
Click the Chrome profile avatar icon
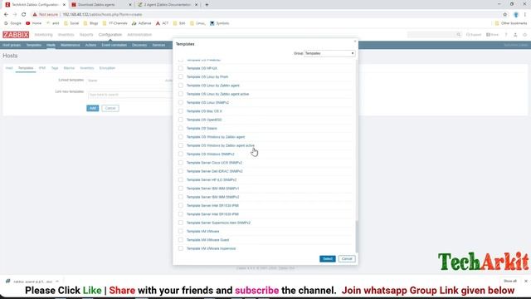click(516, 15)
